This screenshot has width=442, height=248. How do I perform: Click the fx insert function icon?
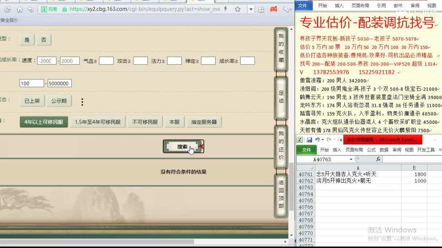tap(378, 159)
